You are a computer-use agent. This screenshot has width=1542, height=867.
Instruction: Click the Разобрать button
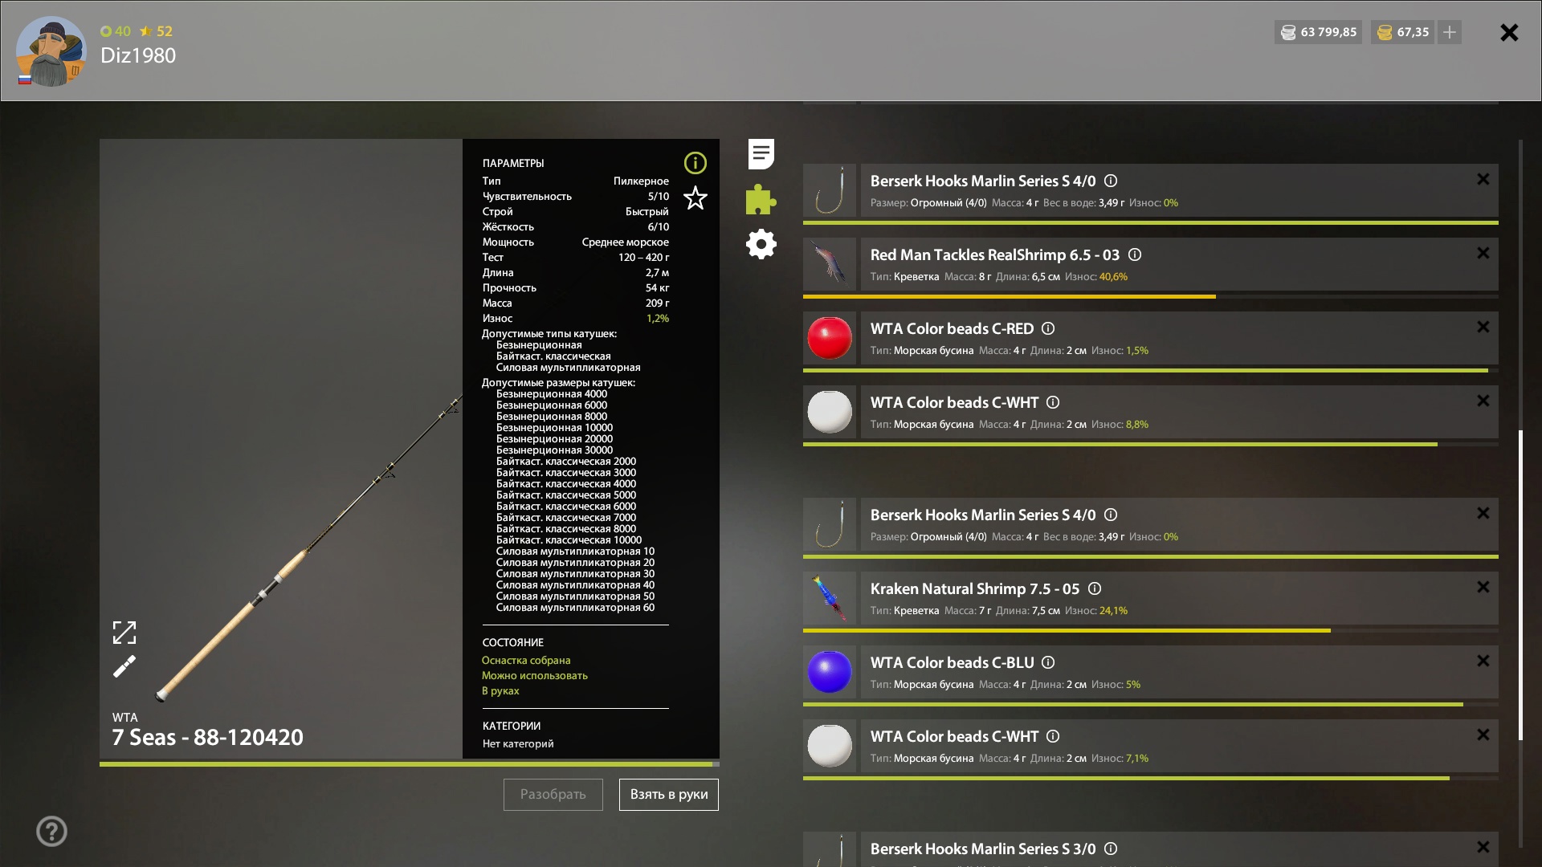click(553, 795)
